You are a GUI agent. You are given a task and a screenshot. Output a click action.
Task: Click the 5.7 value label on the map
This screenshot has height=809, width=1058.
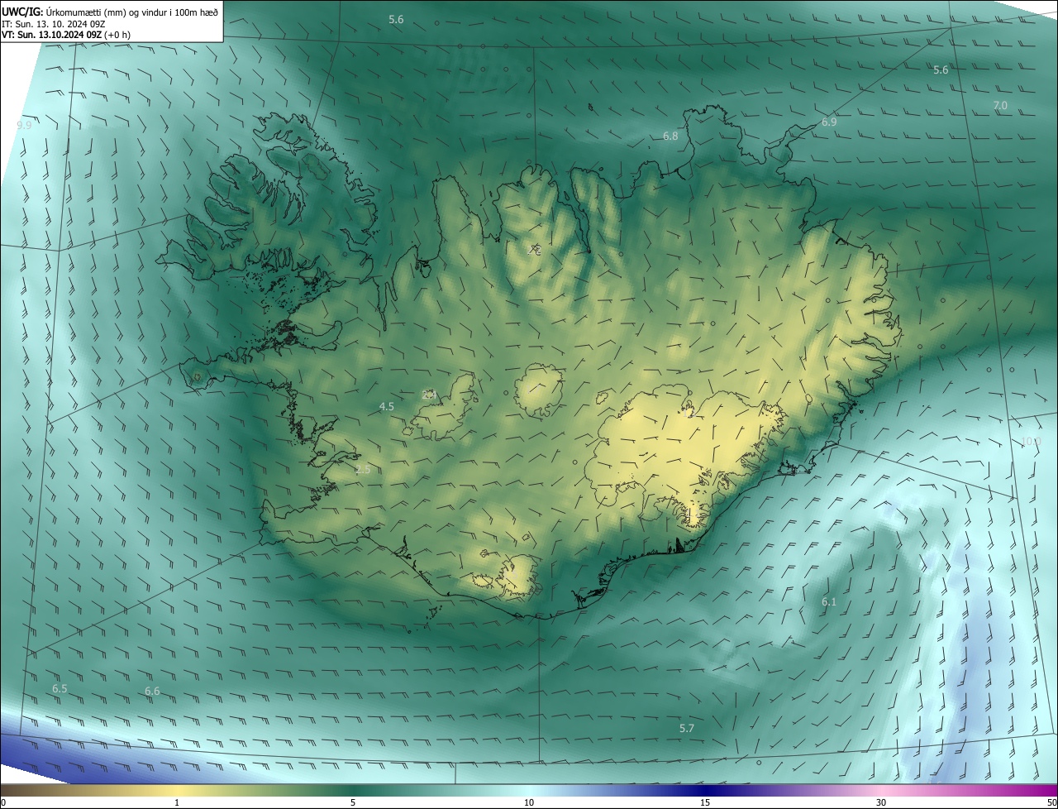click(x=687, y=728)
